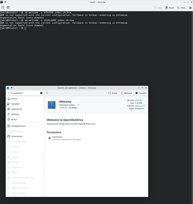Open Find in Konsole toolbar
Image resolution: width=193 pixels, height=204 pixels.
[x=182, y=8]
